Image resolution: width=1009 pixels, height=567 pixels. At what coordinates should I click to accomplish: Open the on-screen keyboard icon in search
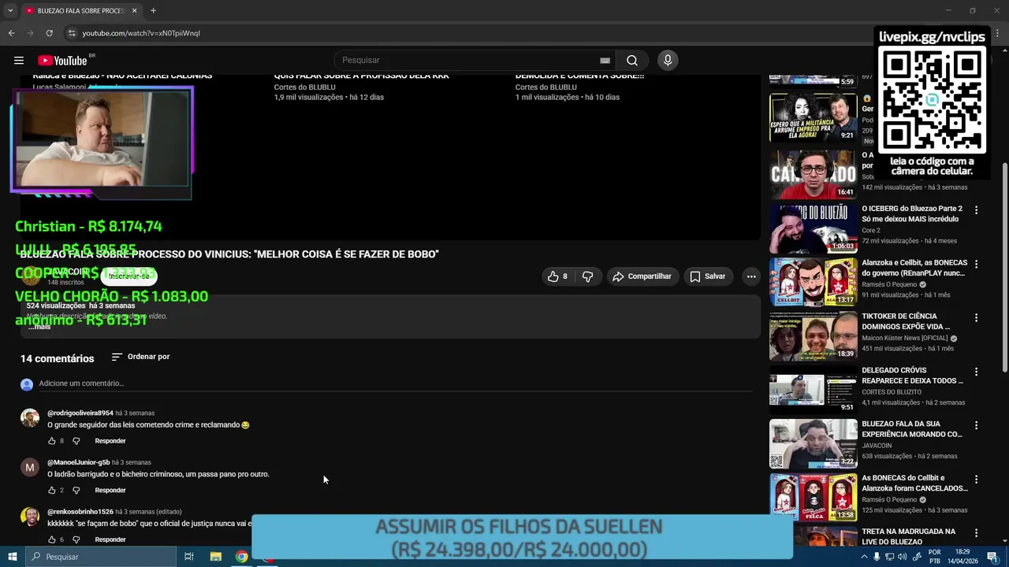point(605,61)
